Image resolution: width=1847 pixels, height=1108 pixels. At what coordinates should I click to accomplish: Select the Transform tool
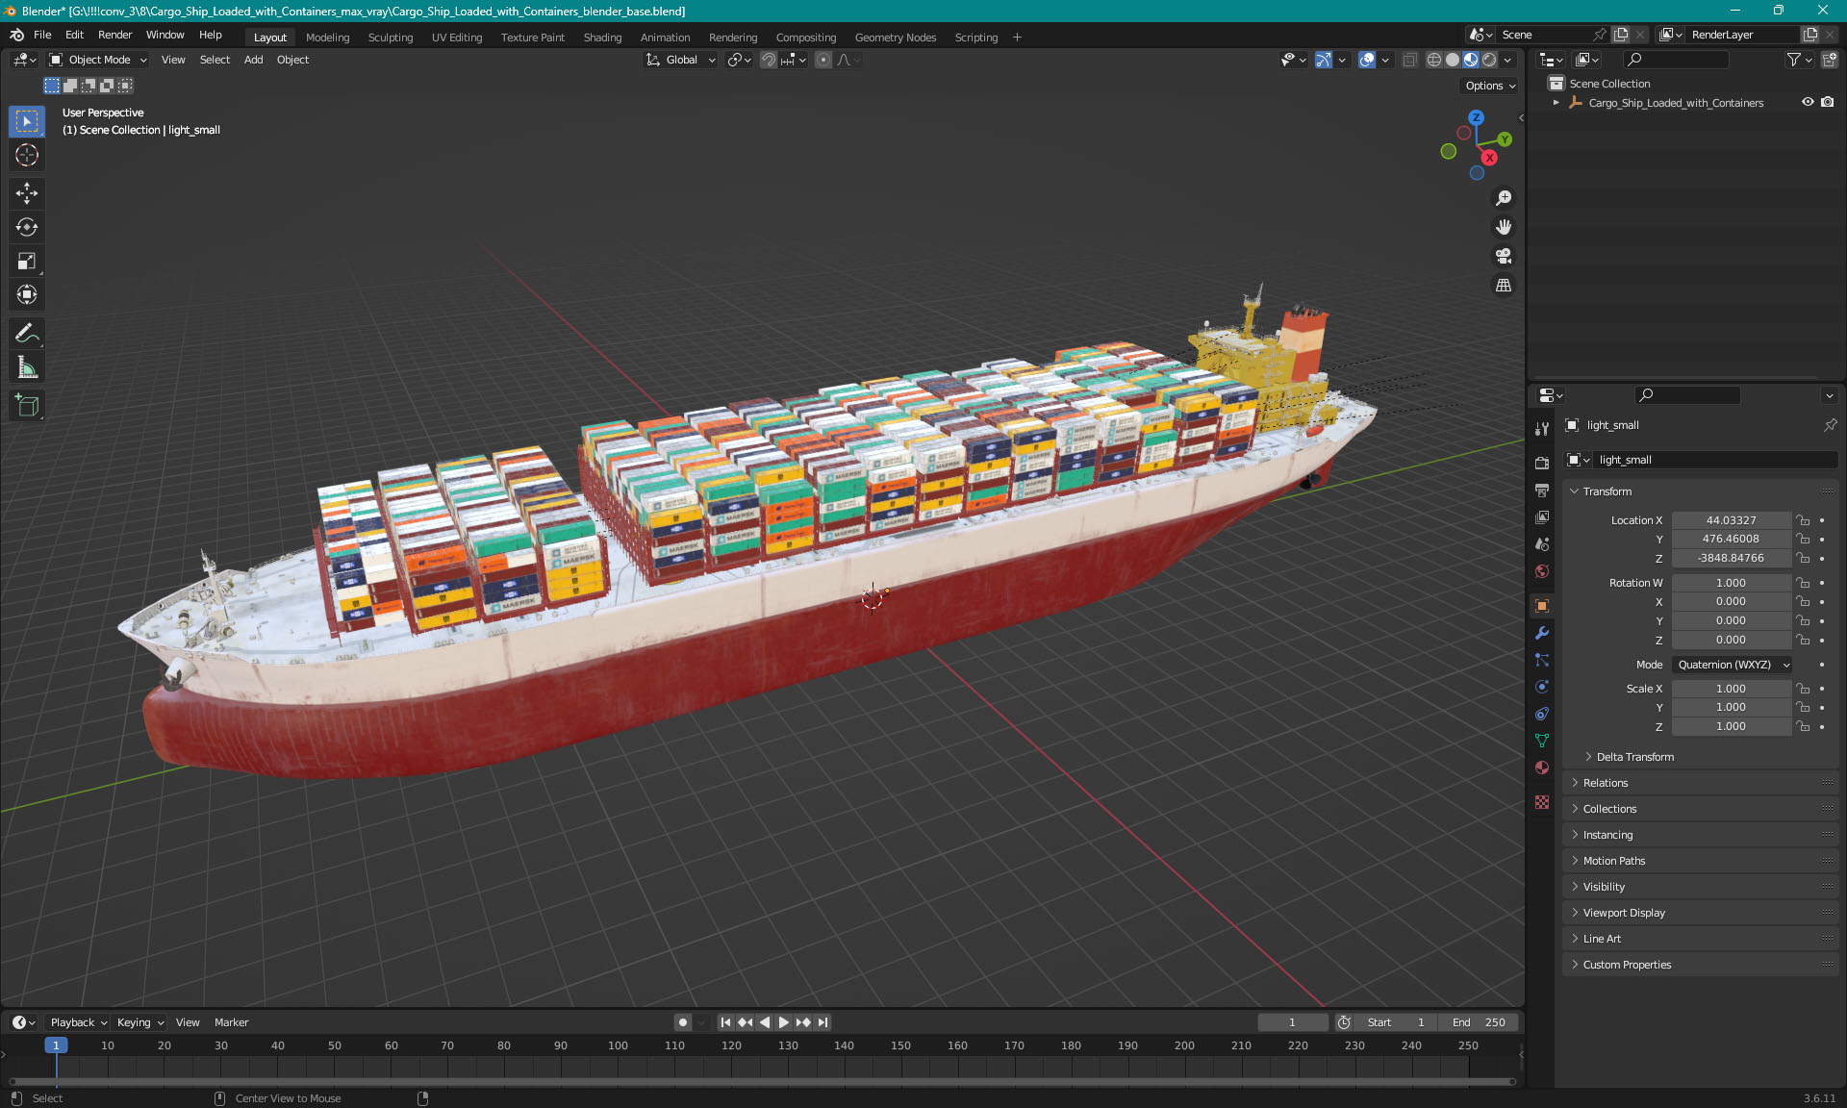pos(27,294)
